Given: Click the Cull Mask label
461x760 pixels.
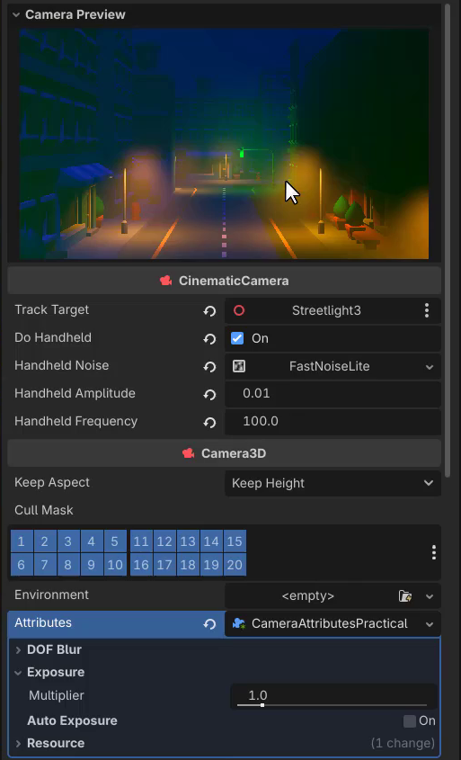Looking at the screenshot, I should click(43, 510).
